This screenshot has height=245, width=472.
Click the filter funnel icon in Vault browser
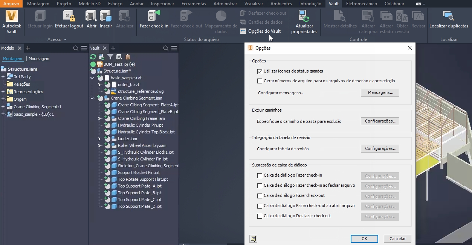tap(110, 57)
